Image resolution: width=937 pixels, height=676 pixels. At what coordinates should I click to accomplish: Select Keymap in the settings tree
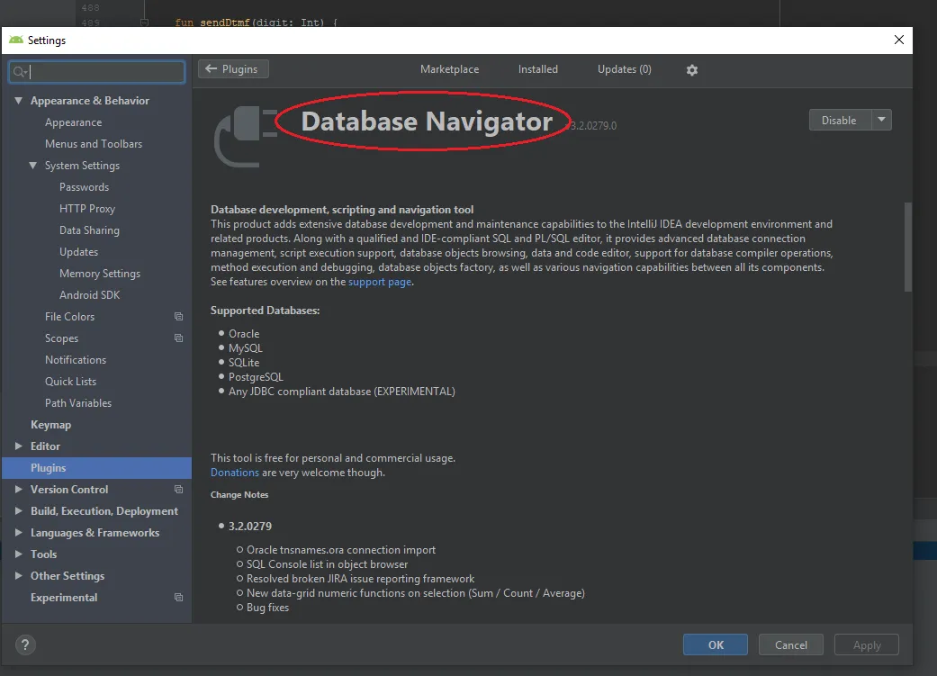(50, 424)
